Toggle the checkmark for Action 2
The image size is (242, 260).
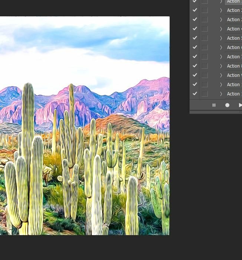195,10
